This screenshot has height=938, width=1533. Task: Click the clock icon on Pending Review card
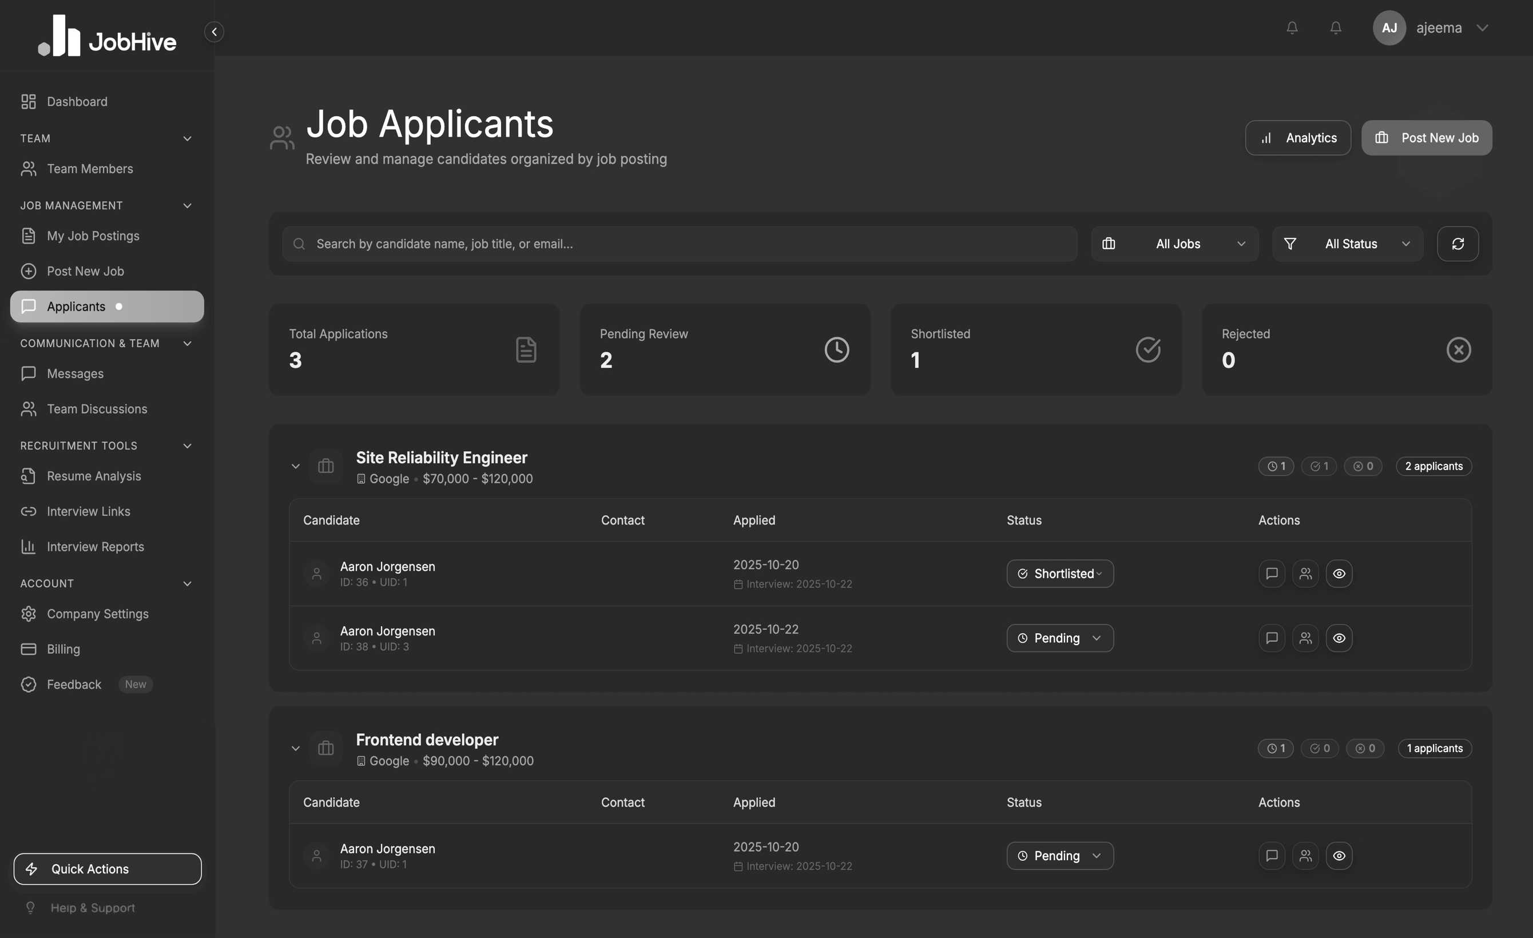coord(836,349)
